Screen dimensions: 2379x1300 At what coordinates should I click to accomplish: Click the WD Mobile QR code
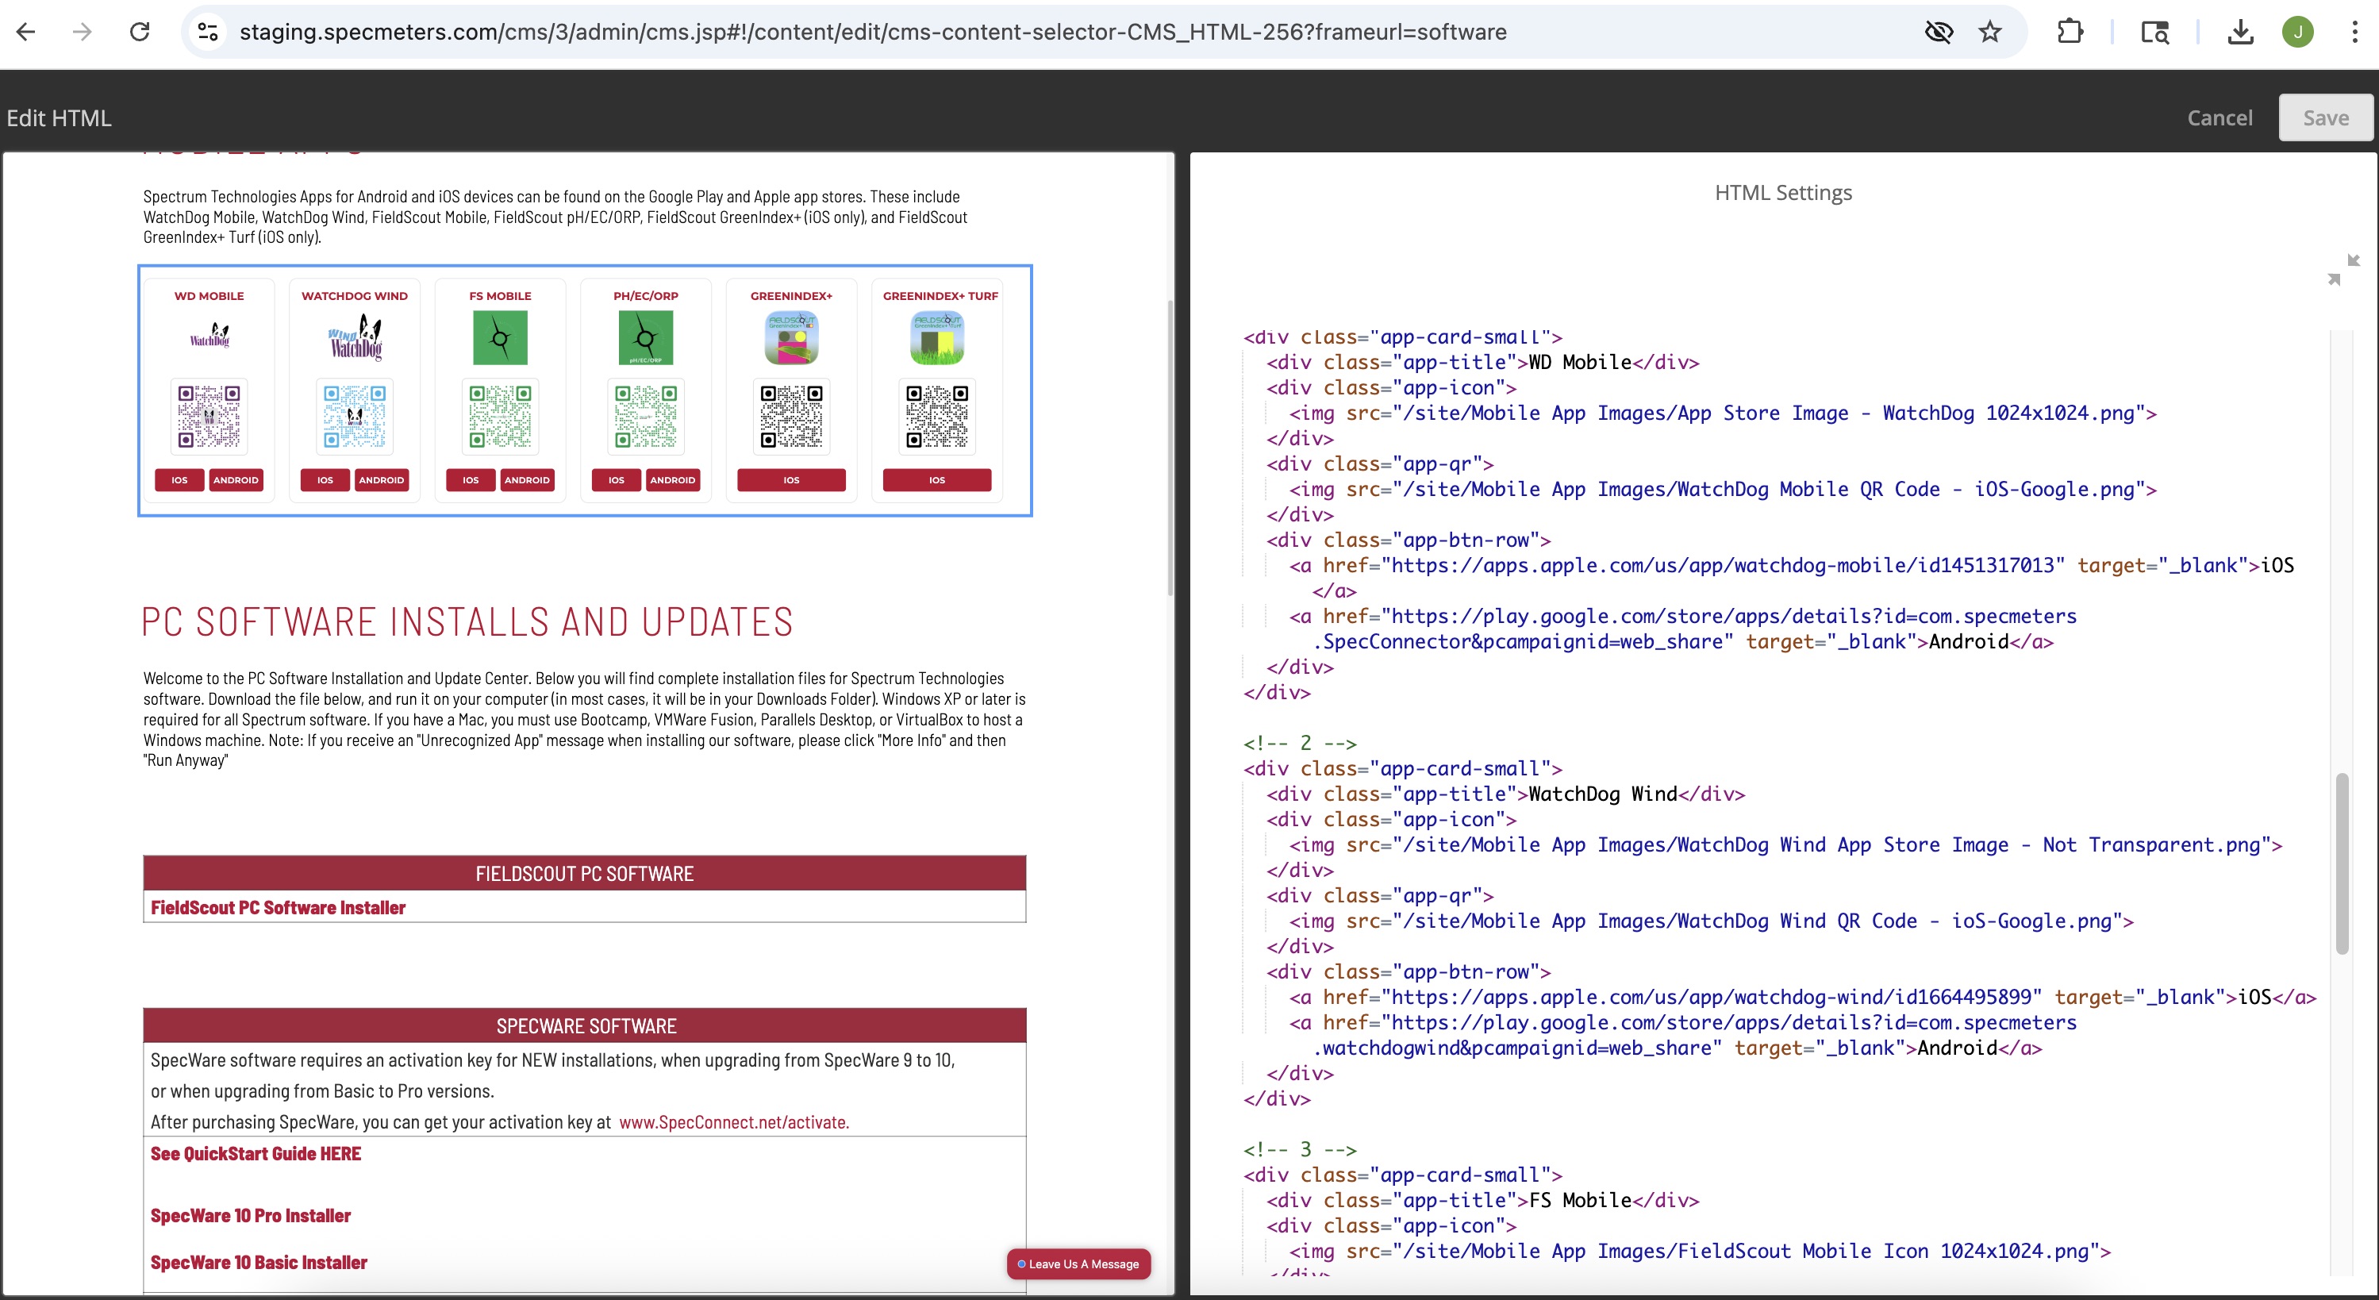pyautogui.click(x=209, y=416)
